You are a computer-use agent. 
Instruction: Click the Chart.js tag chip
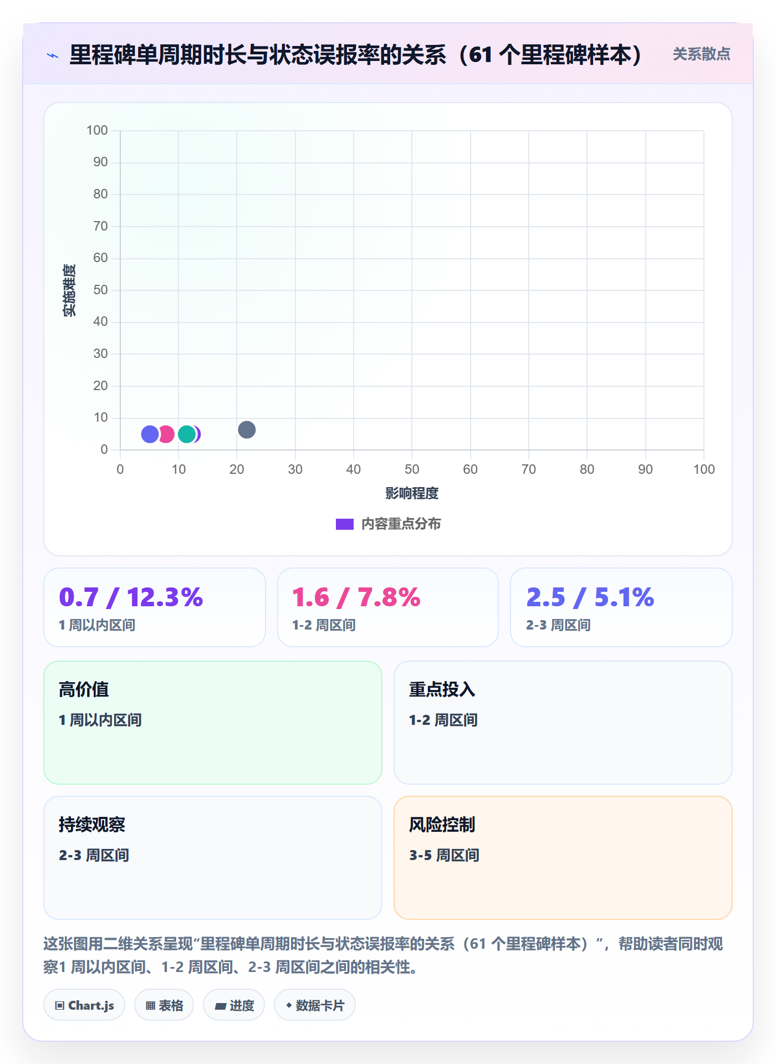[84, 1005]
